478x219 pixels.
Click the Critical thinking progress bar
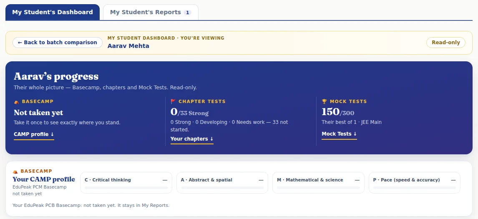(x=126, y=188)
